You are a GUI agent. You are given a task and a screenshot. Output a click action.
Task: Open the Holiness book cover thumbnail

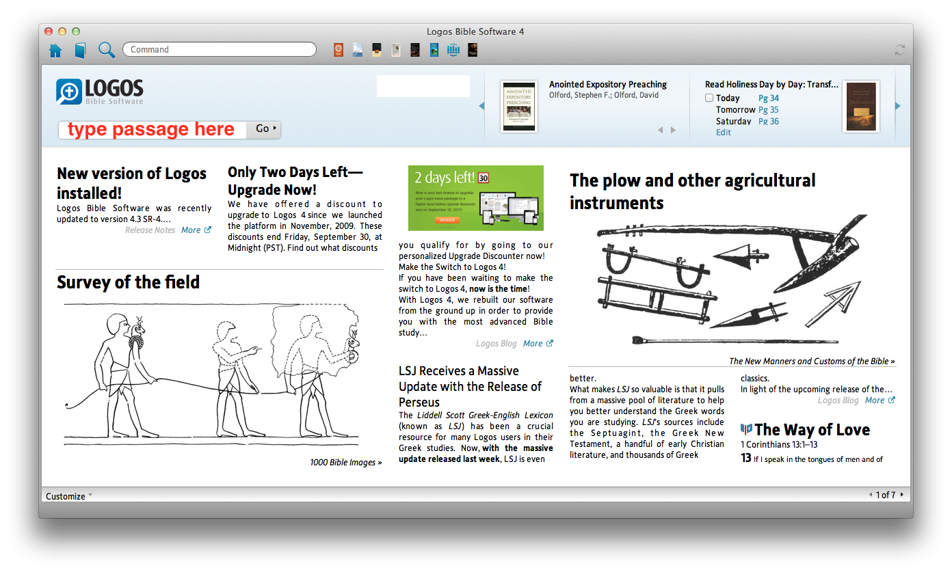coord(861,107)
